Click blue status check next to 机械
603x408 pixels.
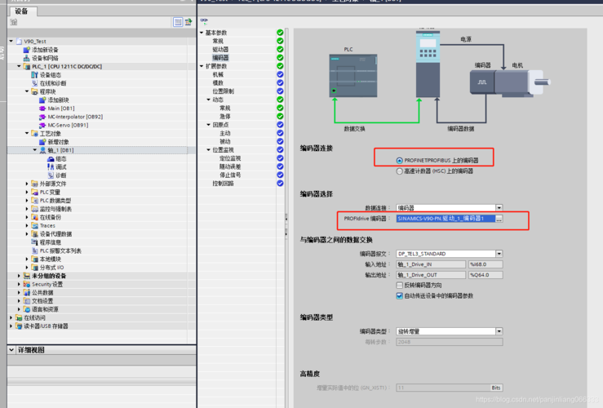(x=280, y=74)
